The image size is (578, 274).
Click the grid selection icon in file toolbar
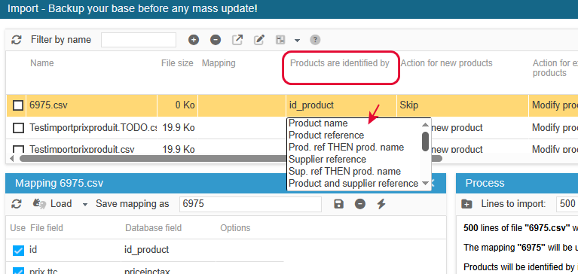280,40
